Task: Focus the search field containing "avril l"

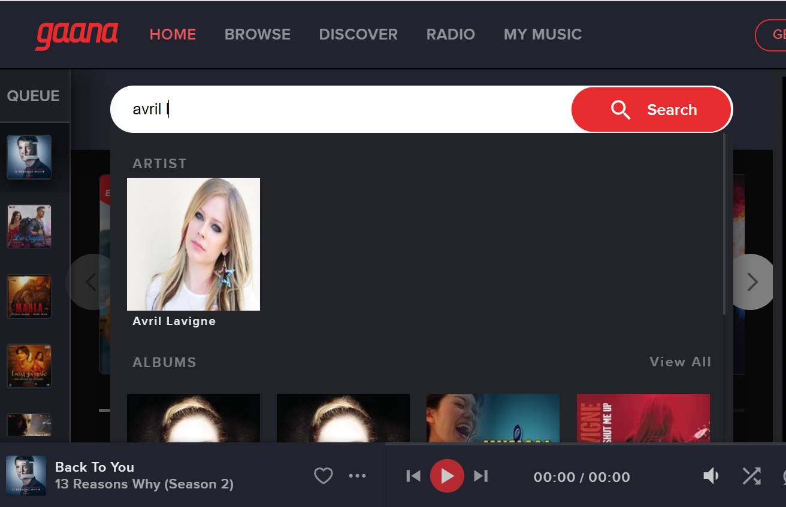Action: pyautogui.click(x=341, y=110)
